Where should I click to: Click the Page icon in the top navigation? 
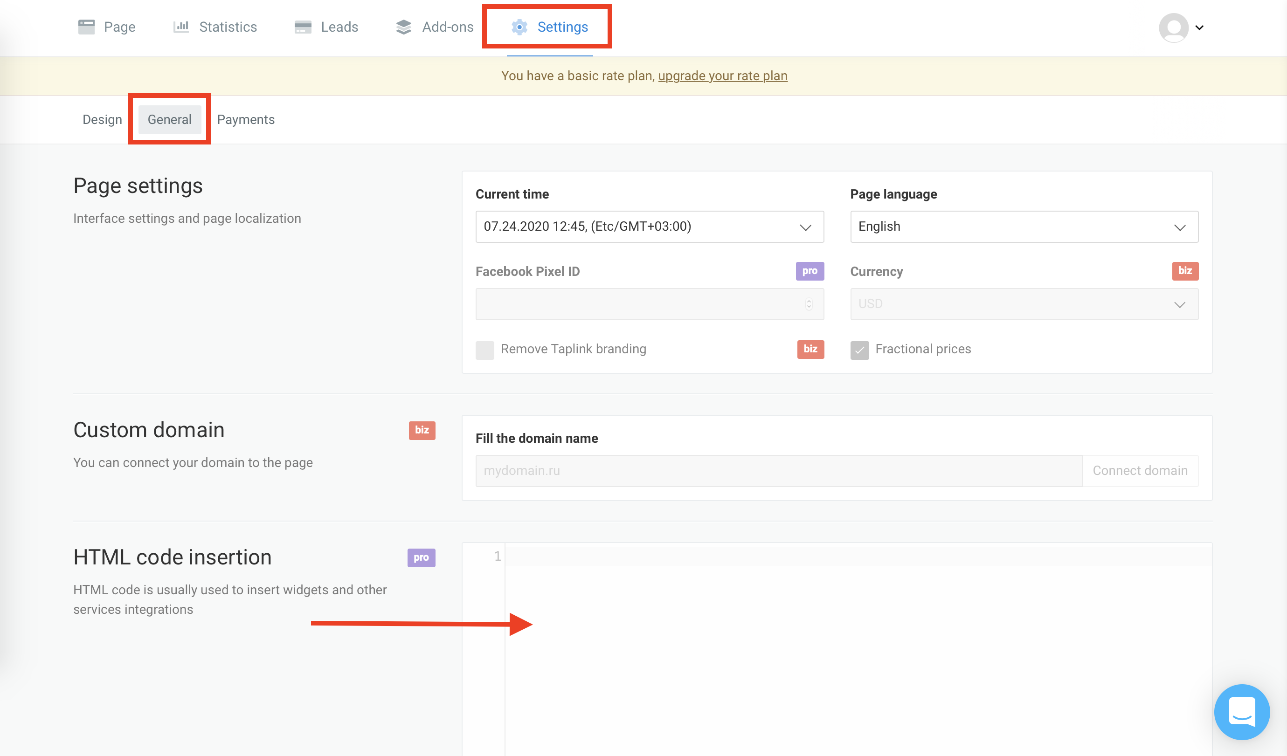click(x=86, y=27)
